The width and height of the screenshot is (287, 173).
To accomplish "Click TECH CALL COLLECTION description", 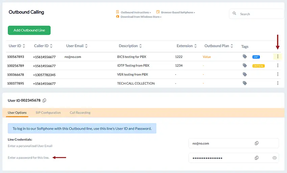I will [136, 83].
